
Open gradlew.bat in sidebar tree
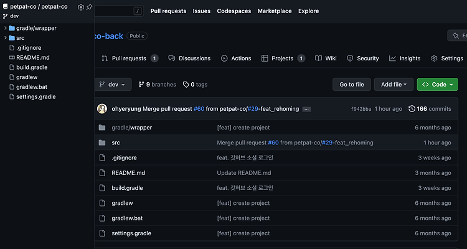(x=32, y=87)
